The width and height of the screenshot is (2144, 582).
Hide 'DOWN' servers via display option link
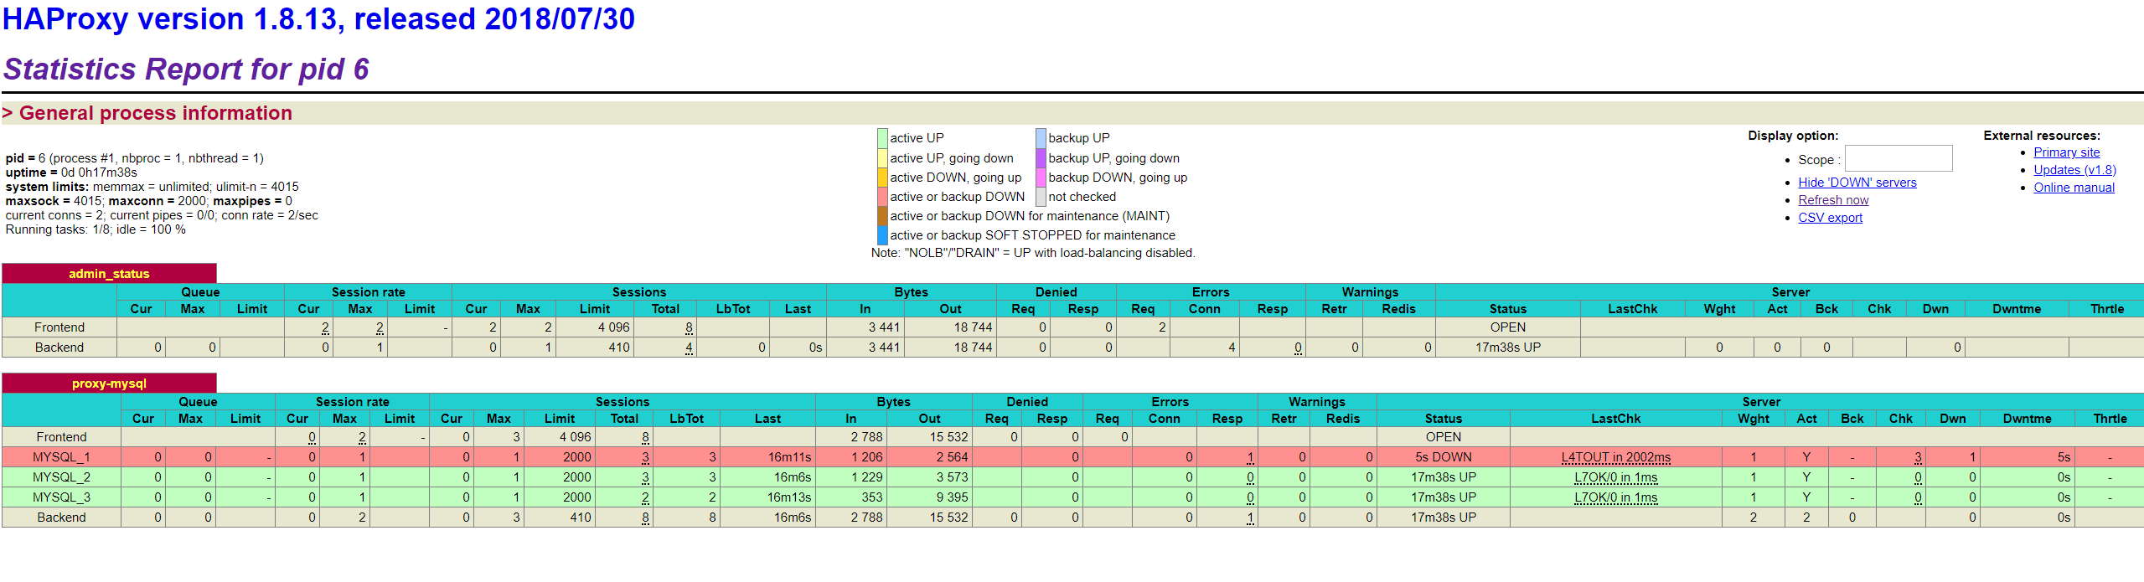1857,183
